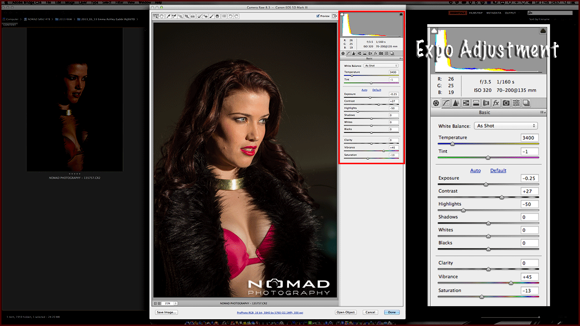This screenshot has width=580, height=326.
Task: Pick the White Balance eyedropper tool
Action: (x=168, y=16)
